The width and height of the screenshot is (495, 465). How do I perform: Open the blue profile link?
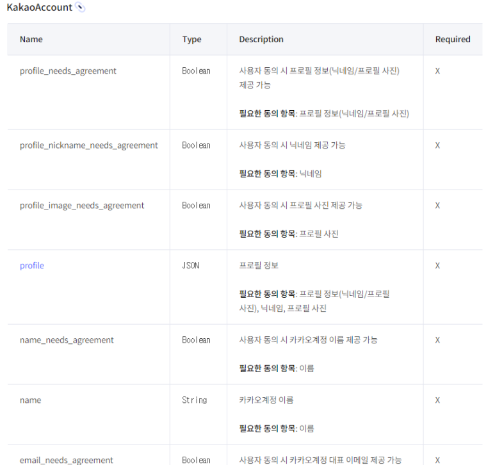(32, 266)
